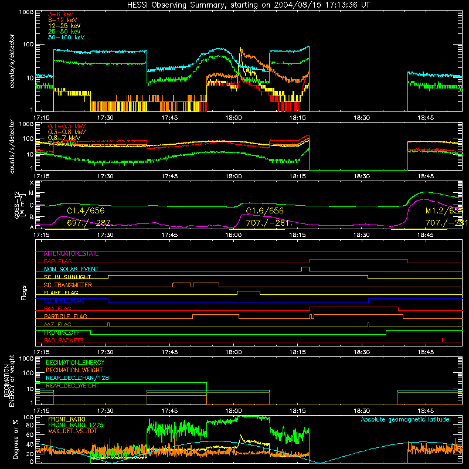Click the PARTICLE_FLAG raised segment before 18:00
This screenshot has width=469, height=469.
(x=216, y=315)
